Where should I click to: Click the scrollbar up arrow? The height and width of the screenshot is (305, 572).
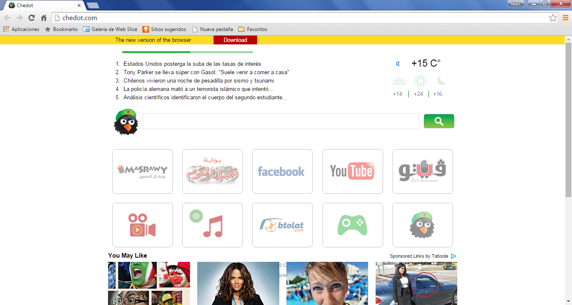[x=568, y=39]
